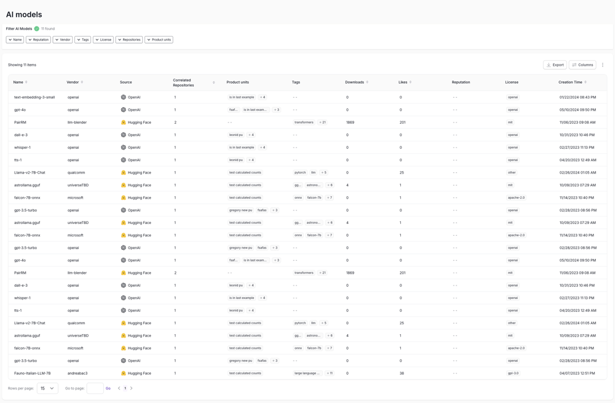Click the sort icon on Creation Time column
The height and width of the screenshot is (403, 615).
tap(585, 82)
